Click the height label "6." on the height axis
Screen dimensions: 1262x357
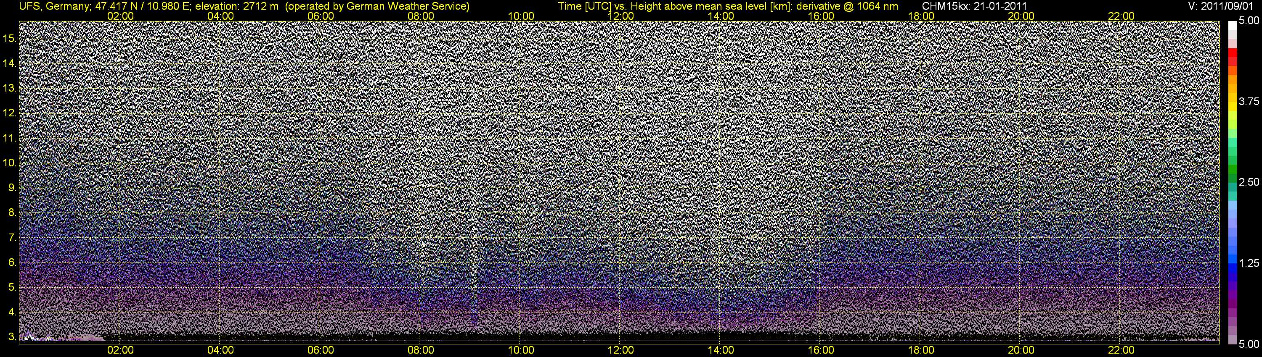13,262
